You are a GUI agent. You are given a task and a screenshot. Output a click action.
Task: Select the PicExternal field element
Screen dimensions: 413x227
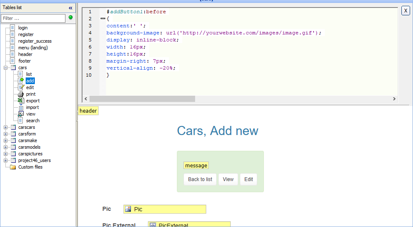[189, 225]
